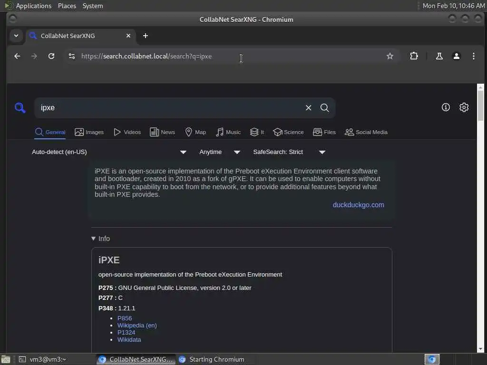The width and height of the screenshot is (487, 365).
Task: Click the scrollbar down arrow
Action: pos(480,349)
